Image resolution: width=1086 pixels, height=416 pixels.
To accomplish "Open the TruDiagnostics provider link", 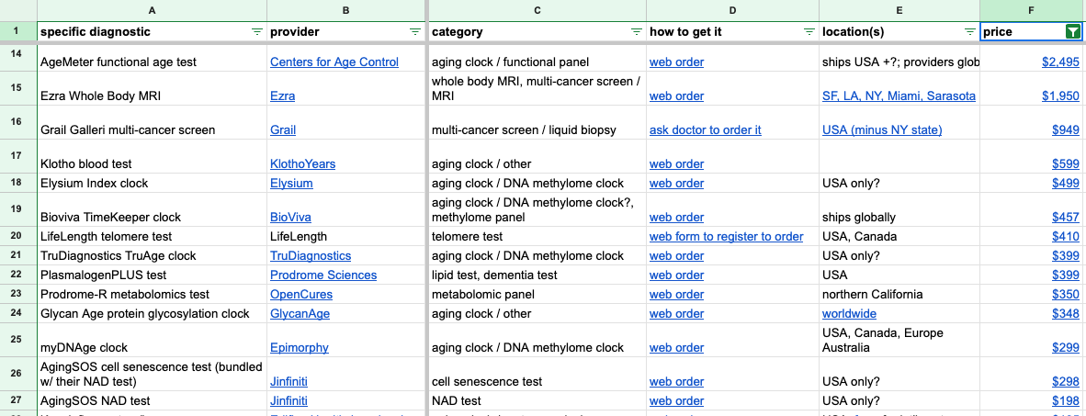I will point(311,256).
